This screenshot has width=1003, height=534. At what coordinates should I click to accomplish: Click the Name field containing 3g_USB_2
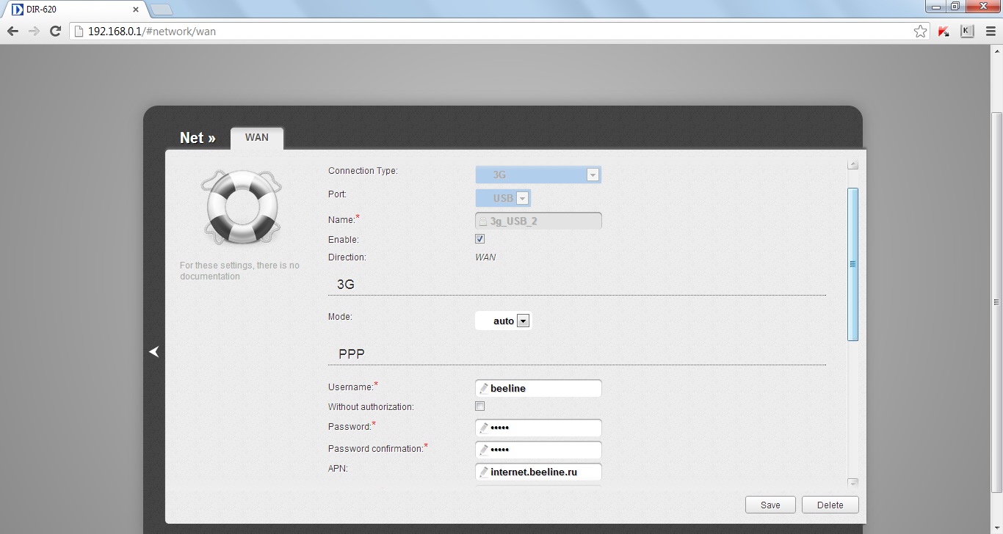[x=538, y=221]
